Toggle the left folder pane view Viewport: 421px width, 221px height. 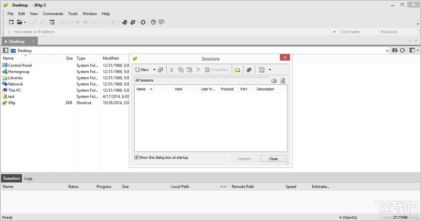(5, 50)
